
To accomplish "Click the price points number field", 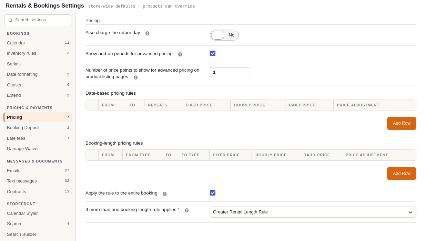I will (x=231, y=73).
